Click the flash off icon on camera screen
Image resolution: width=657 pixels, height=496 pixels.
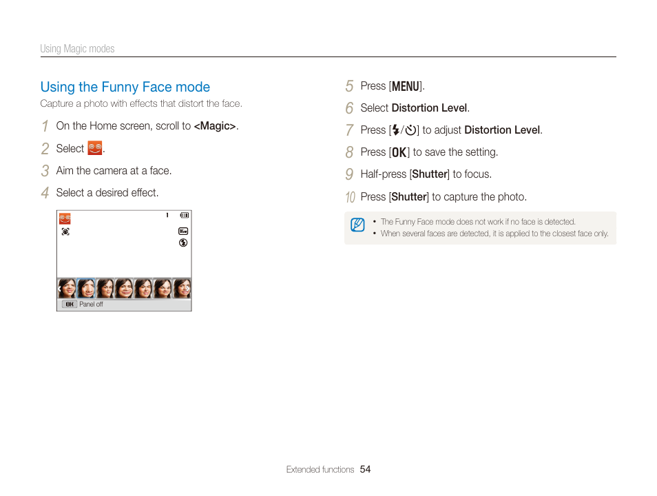tap(183, 242)
